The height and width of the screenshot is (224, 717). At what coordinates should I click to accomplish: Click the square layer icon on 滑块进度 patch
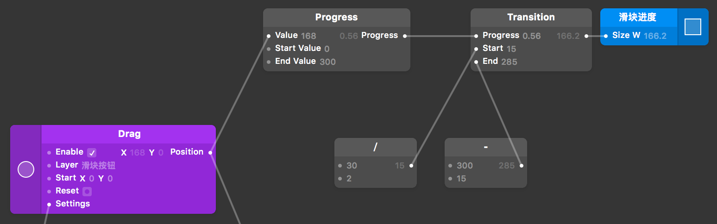tap(693, 27)
